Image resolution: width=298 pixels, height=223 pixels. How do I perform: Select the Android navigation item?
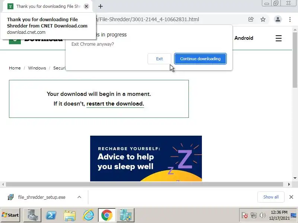(244, 38)
